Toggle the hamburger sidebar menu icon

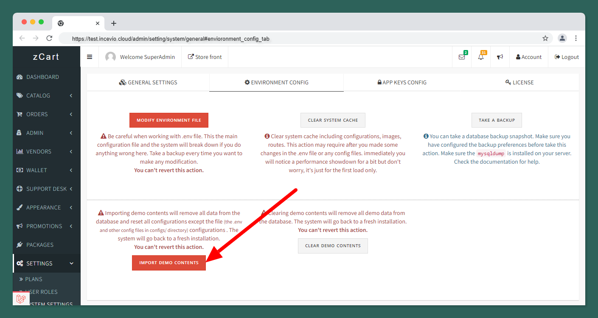pyautogui.click(x=90, y=57)
